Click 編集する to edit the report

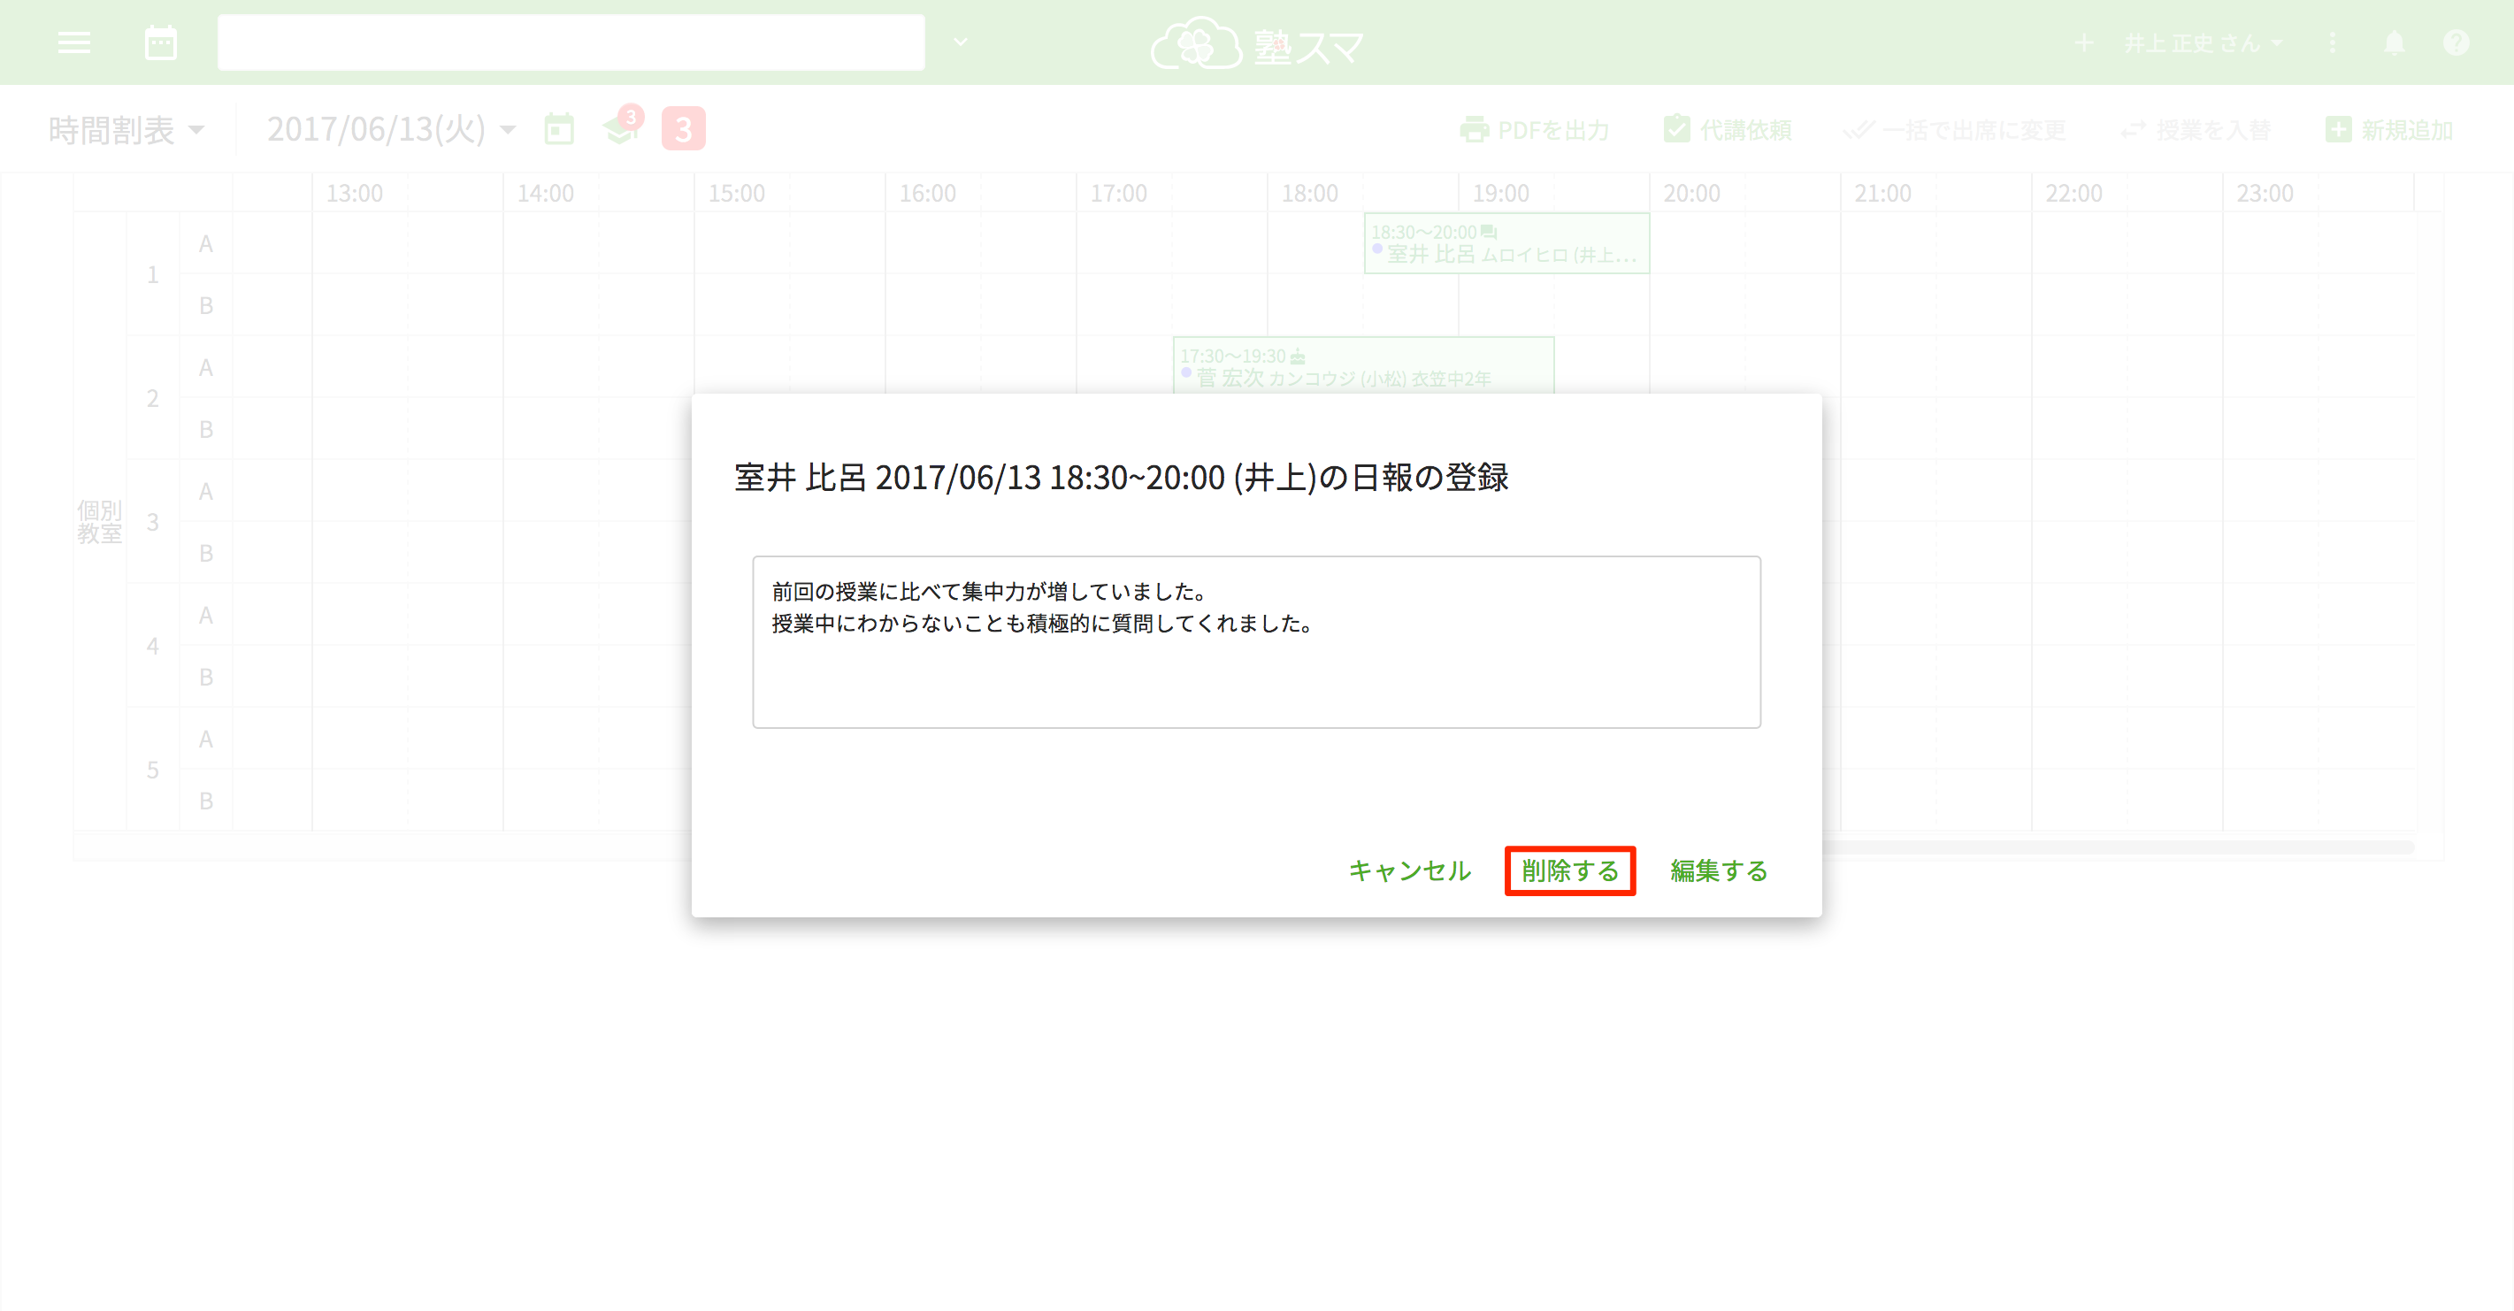(1718, 870)
